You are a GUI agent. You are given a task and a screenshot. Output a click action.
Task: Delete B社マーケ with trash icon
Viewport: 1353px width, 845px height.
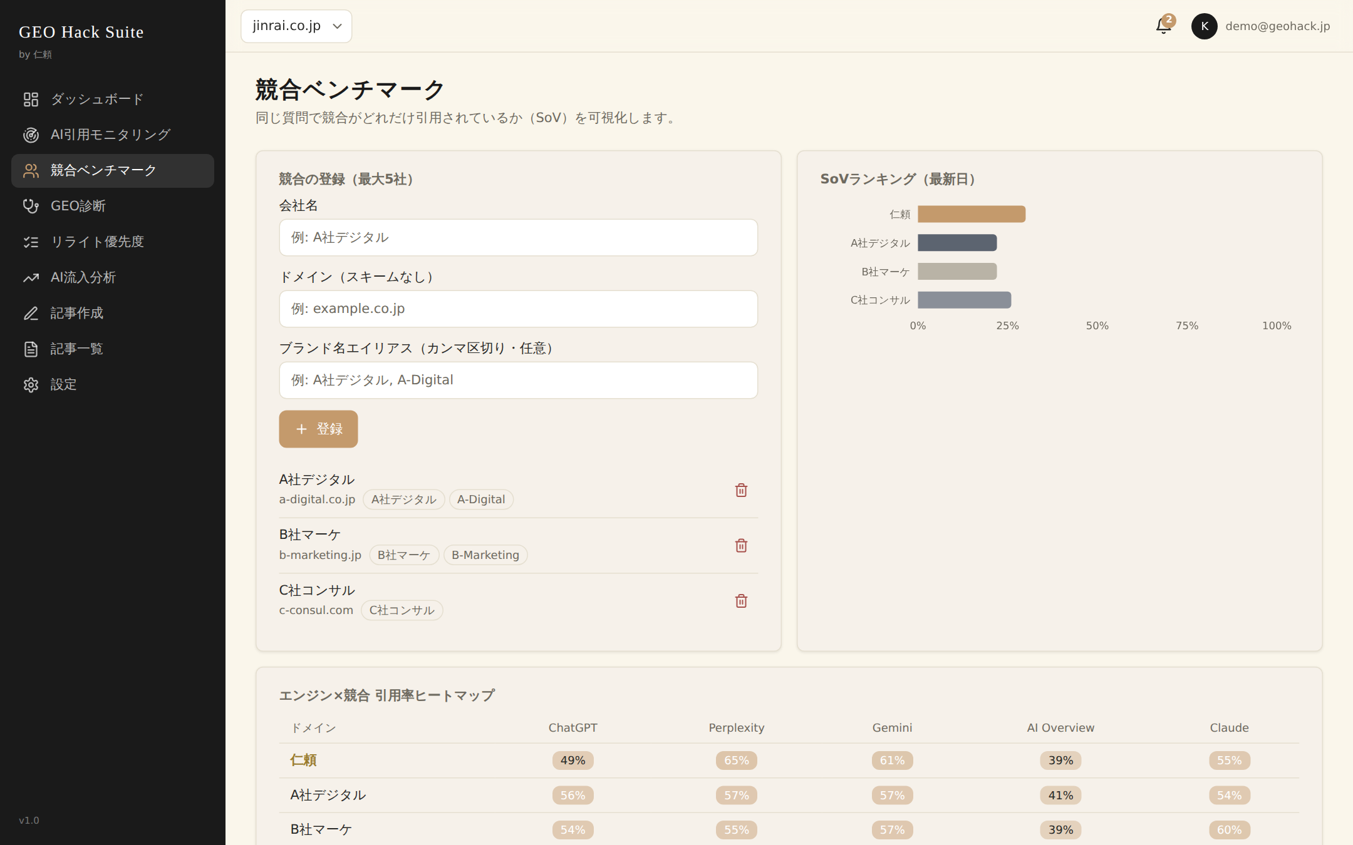tap(741, 545)
